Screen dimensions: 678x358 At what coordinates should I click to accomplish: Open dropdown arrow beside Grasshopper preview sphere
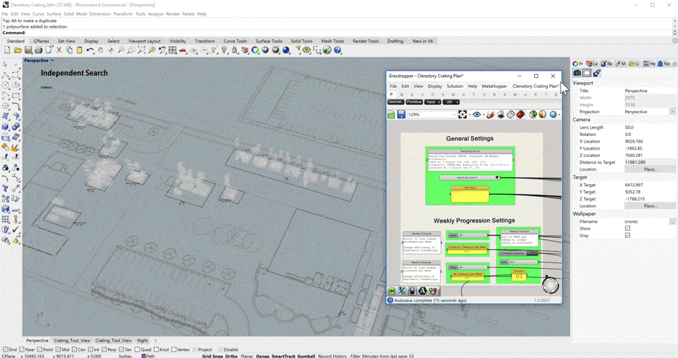tap(559, 114)
